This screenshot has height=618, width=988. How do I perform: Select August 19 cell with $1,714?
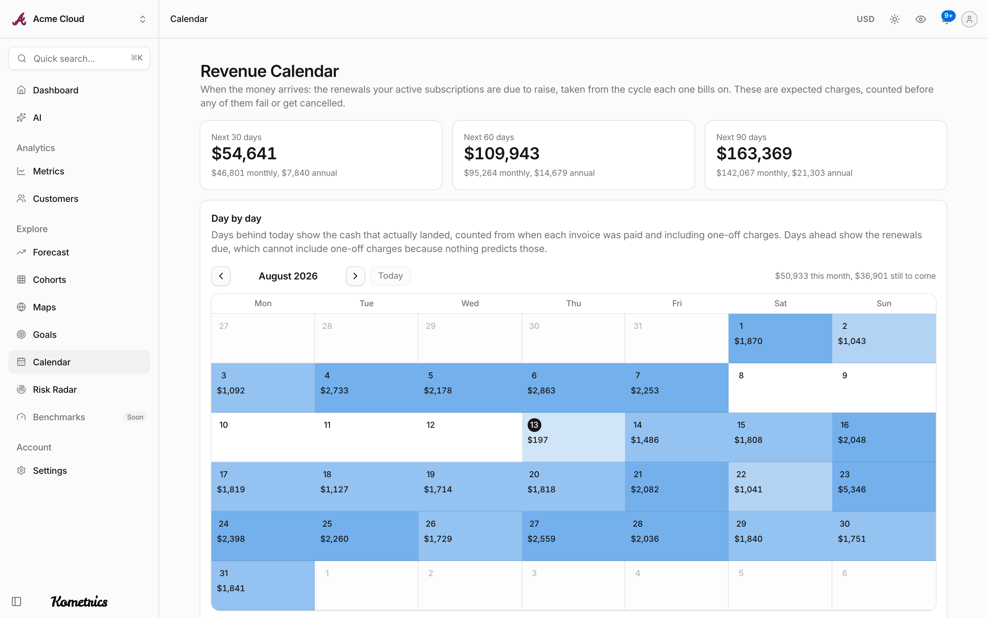point(470,487)
